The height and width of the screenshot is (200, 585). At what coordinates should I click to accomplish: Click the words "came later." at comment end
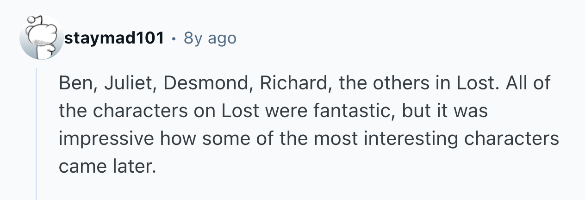105,166
